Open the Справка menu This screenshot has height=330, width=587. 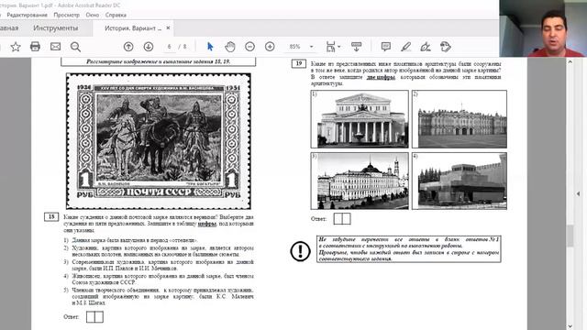(116, 15)
